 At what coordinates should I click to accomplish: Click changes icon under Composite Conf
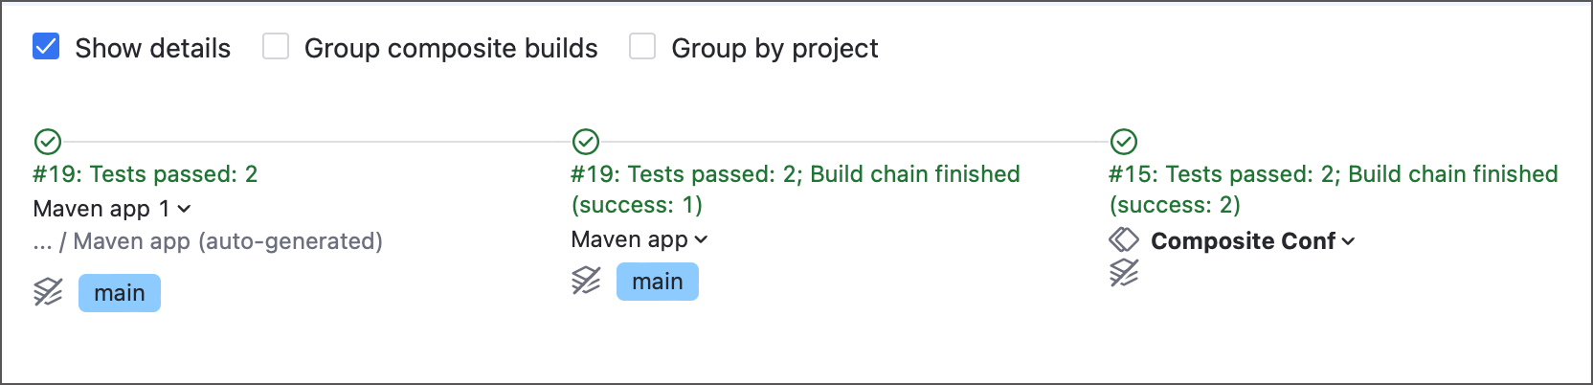click(1124, 273)
